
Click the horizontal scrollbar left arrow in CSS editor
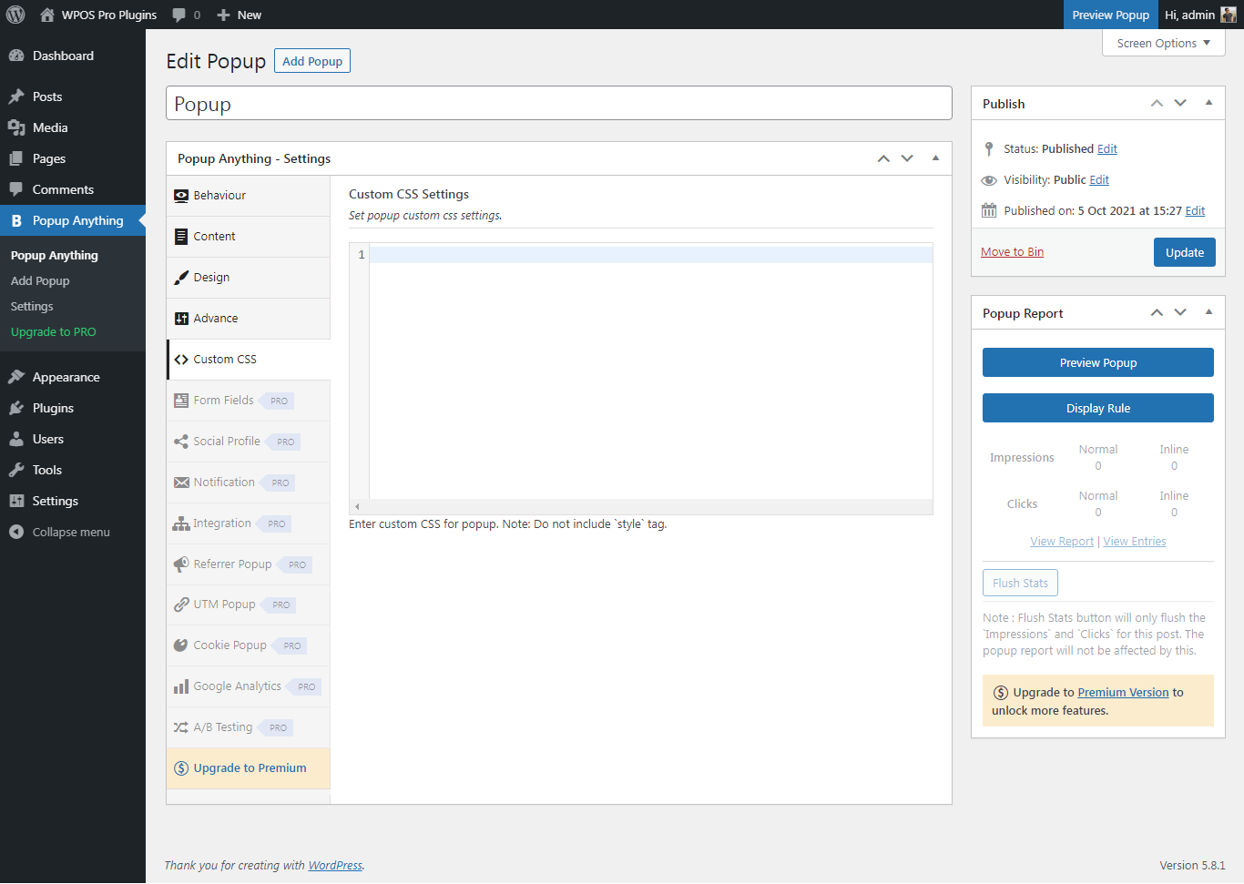(357, 506)
